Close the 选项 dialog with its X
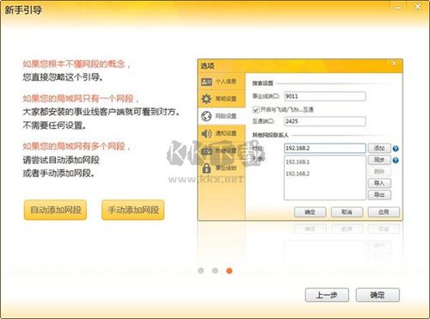 point(394,64)
